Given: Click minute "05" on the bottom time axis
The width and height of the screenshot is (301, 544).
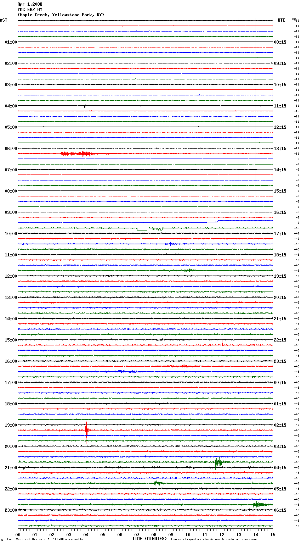Looking at the screenshot, I should (103, 534).
